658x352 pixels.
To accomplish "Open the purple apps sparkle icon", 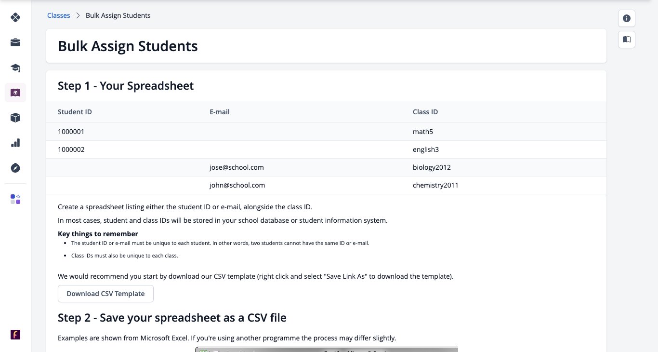I will (x=15, y=199).
